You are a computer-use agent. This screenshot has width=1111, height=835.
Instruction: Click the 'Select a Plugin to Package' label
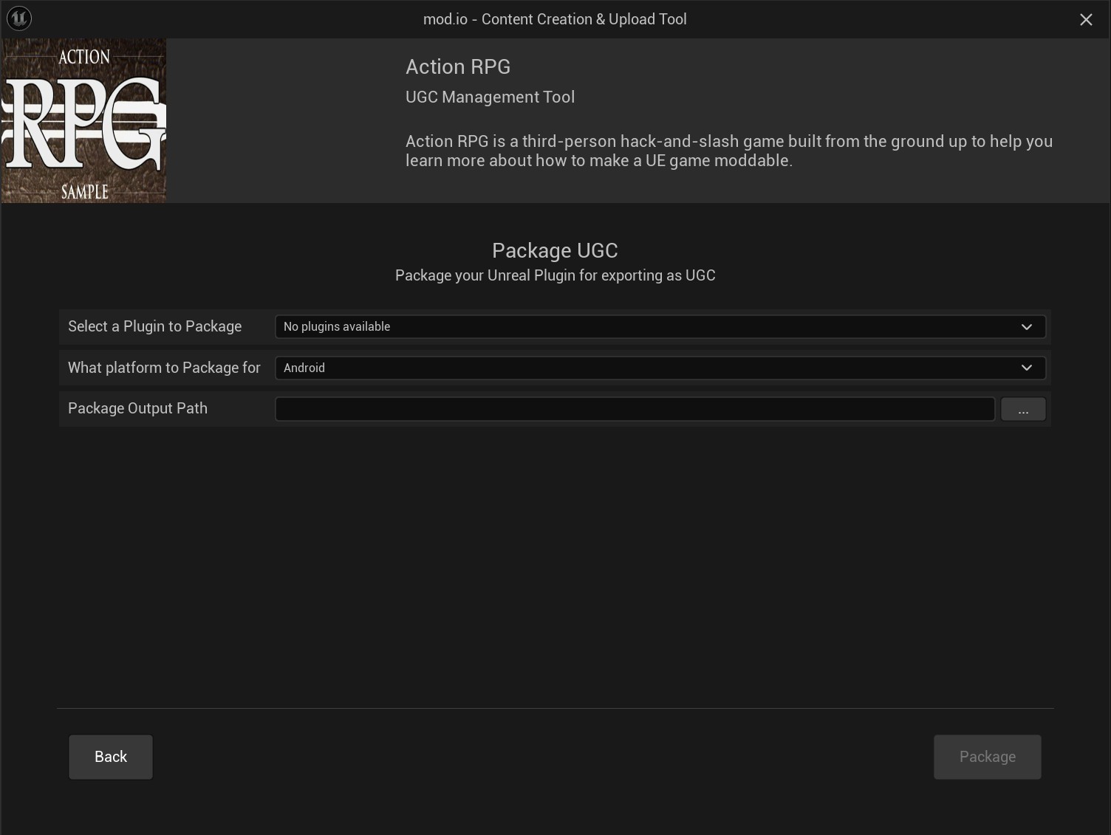coord(154,326)
